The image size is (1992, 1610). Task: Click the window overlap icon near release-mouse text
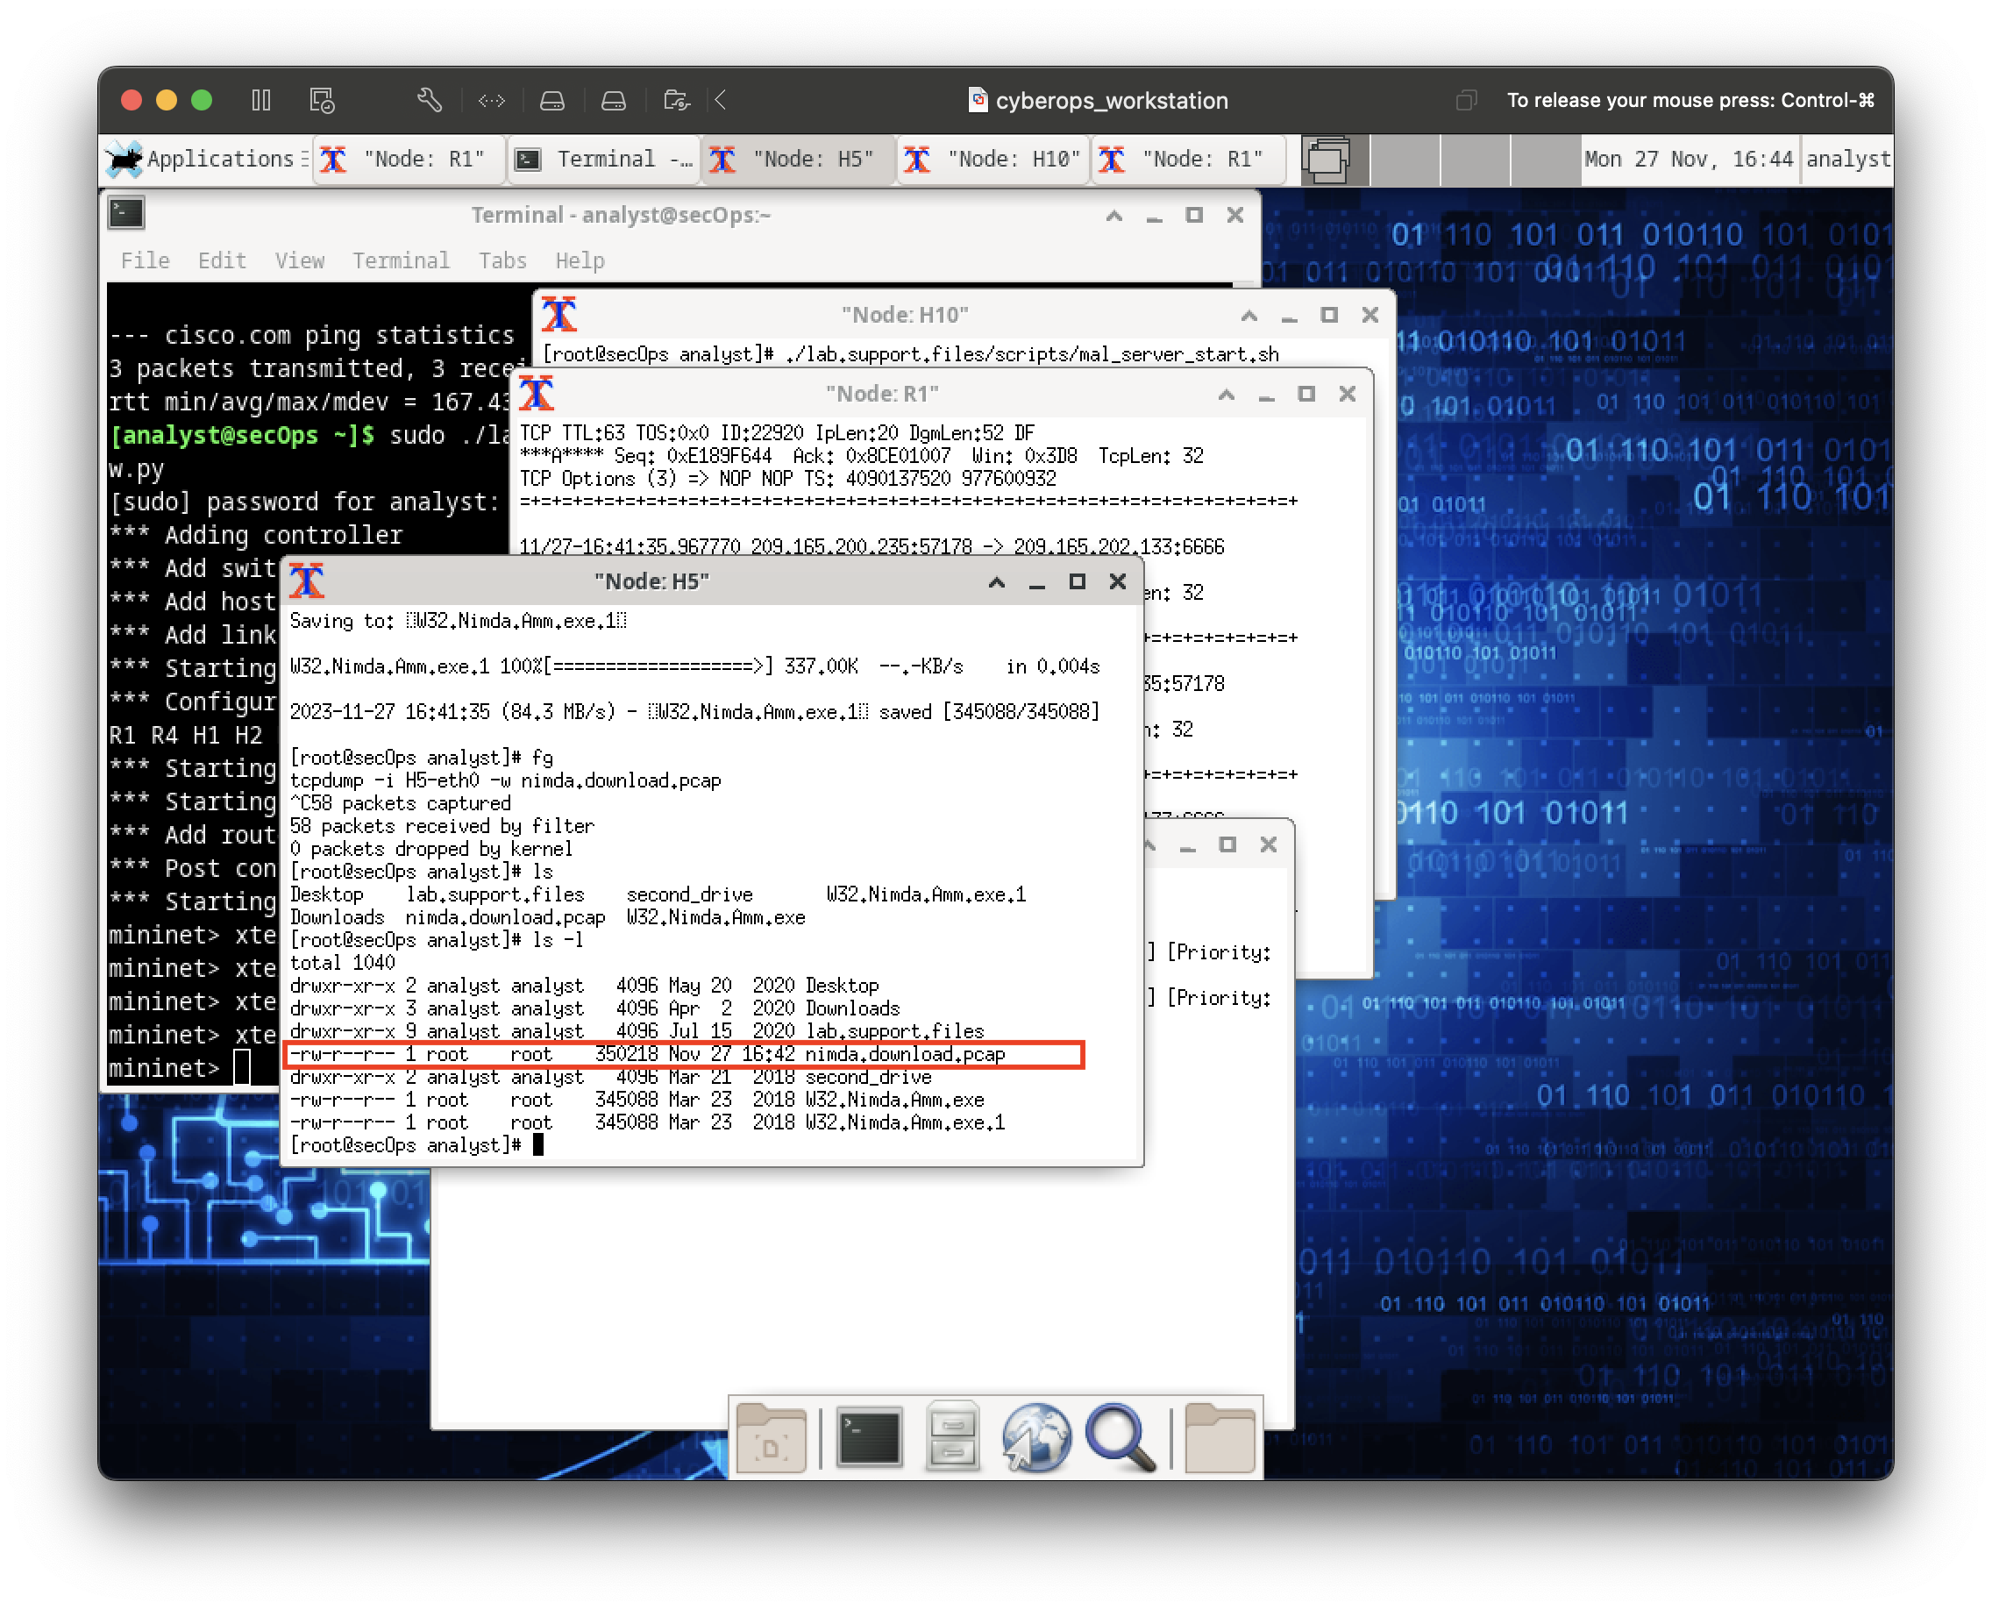coord(1466,100)
